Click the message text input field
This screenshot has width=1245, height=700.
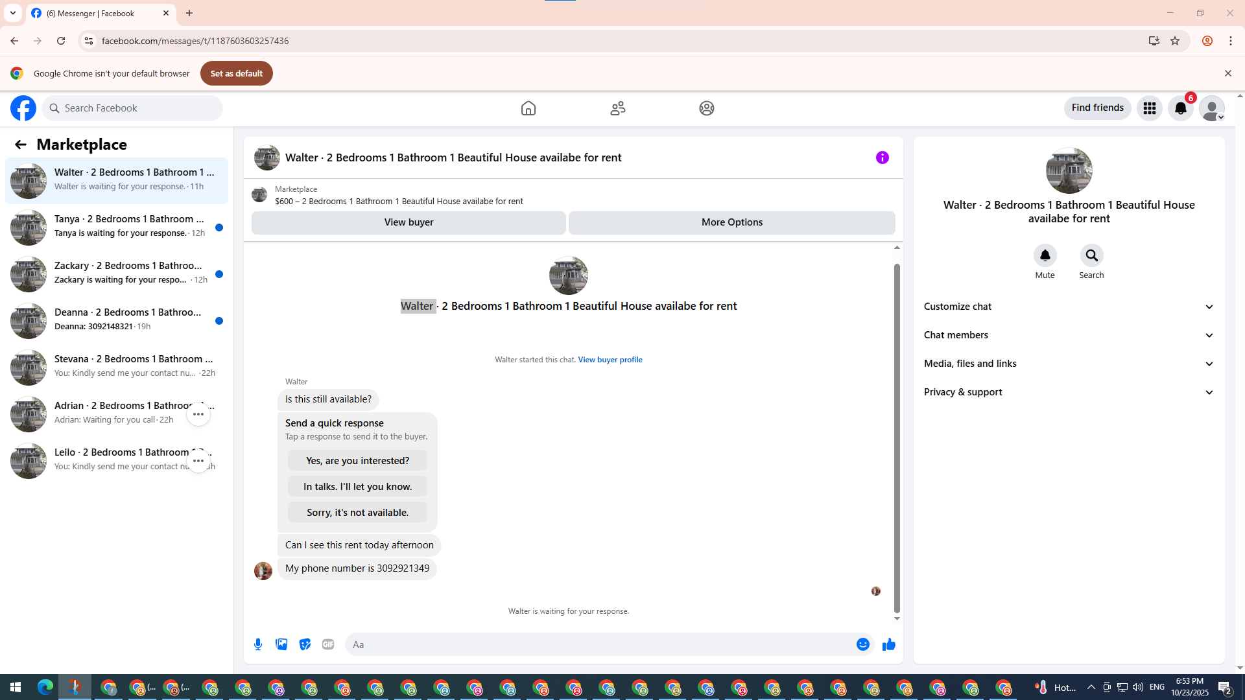pyautogui.click(x=600, y=644)
